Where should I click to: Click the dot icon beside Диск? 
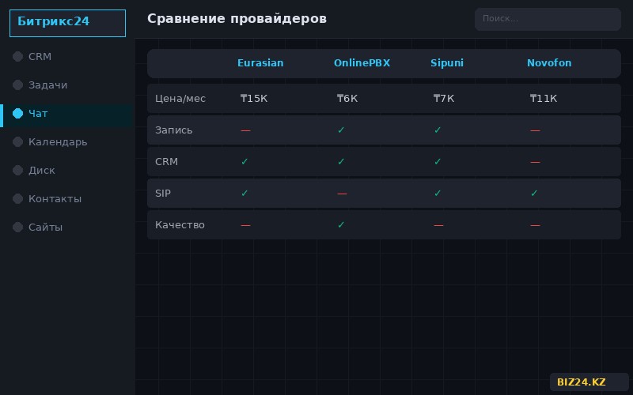tap(17, 170)
